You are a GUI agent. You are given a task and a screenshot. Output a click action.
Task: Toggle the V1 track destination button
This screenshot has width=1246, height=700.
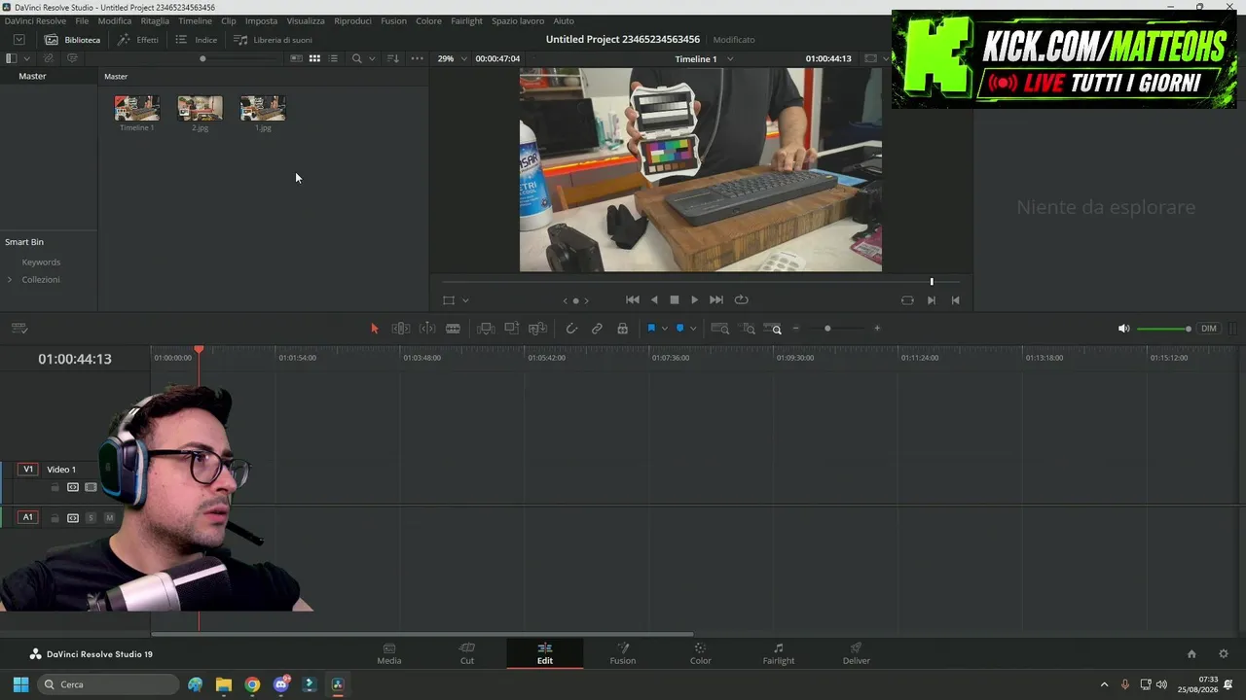point(28,470)
